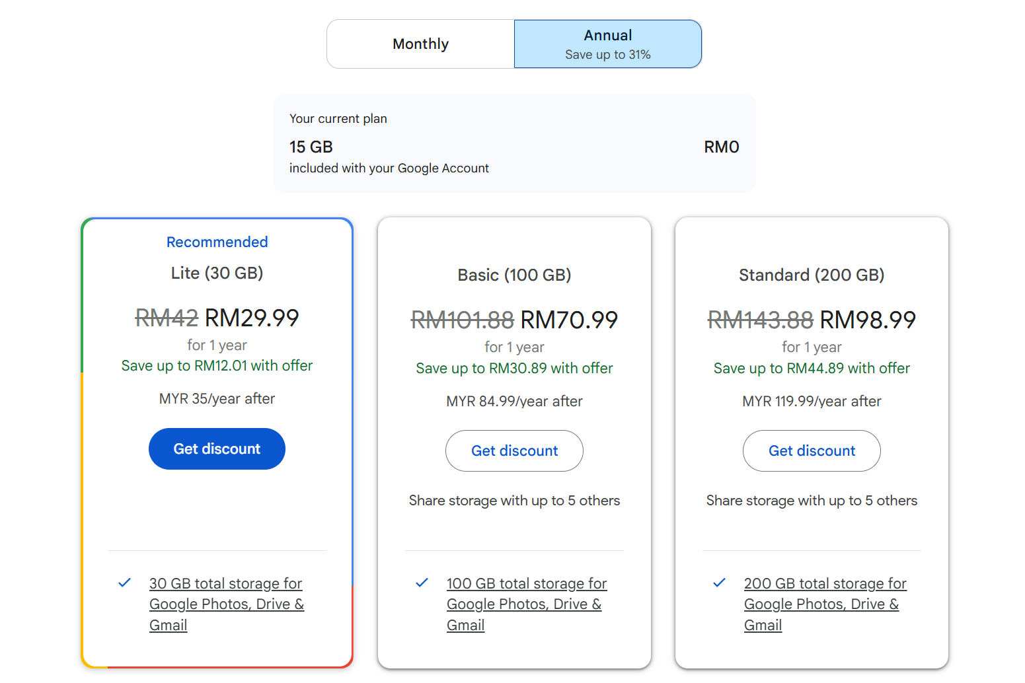Click the RM29.99 discounted price
Image resolution: width=1025 pixels, height=683 pixels.
coord(252,318)
